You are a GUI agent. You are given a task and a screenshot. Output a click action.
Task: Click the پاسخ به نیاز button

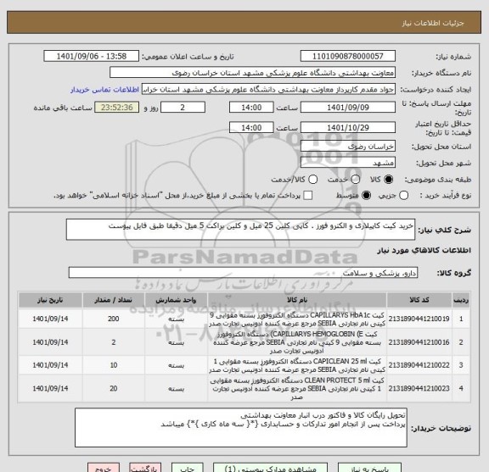click(369, 468)
